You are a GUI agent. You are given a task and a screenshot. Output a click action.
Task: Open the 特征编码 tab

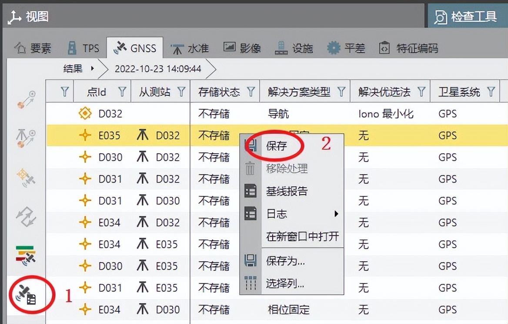(409, 48)
